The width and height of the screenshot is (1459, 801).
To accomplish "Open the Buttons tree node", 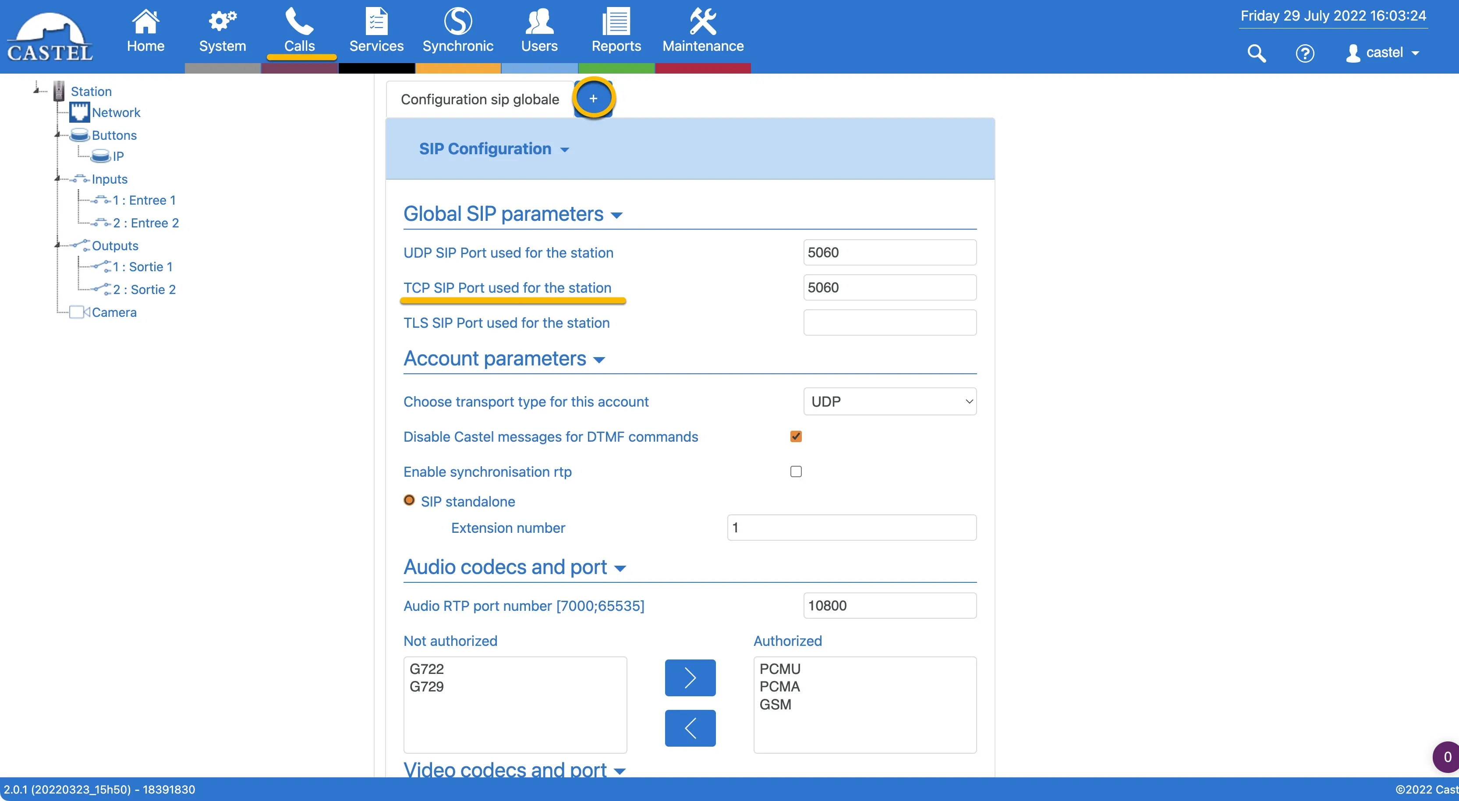I will pos(114,135).
